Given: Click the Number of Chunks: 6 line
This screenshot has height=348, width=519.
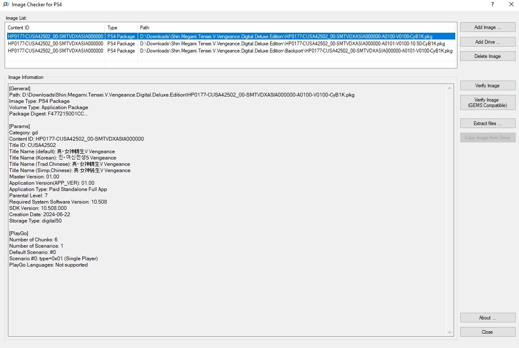Looking at the screenshot, I should point(33,240).
